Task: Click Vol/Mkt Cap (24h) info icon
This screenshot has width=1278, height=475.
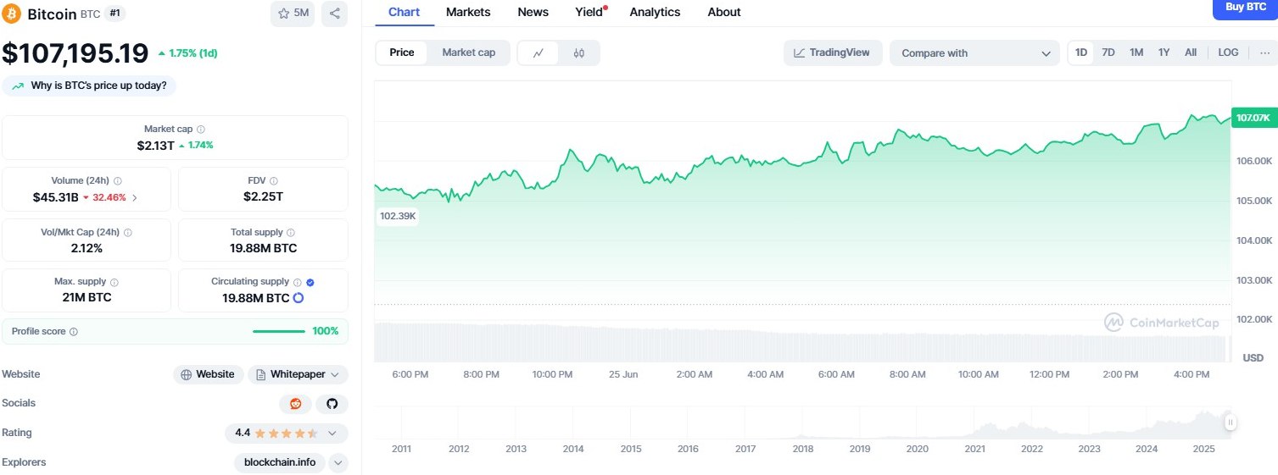Action: coord(127,233)
